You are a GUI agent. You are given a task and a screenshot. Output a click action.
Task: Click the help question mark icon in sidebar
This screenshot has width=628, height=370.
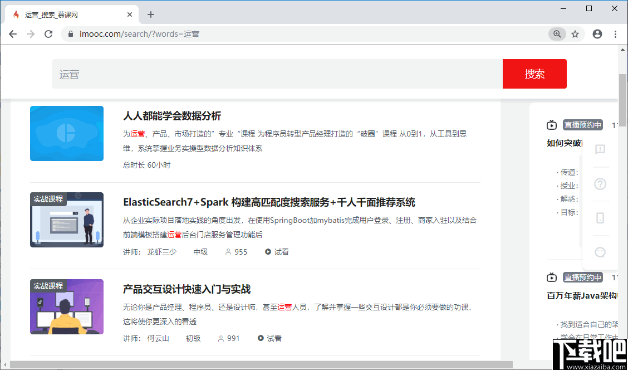[x=600, y=184]
